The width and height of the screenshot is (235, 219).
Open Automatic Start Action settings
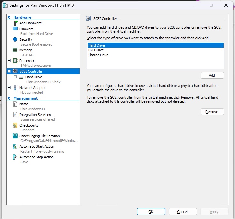tap(37, 146)
